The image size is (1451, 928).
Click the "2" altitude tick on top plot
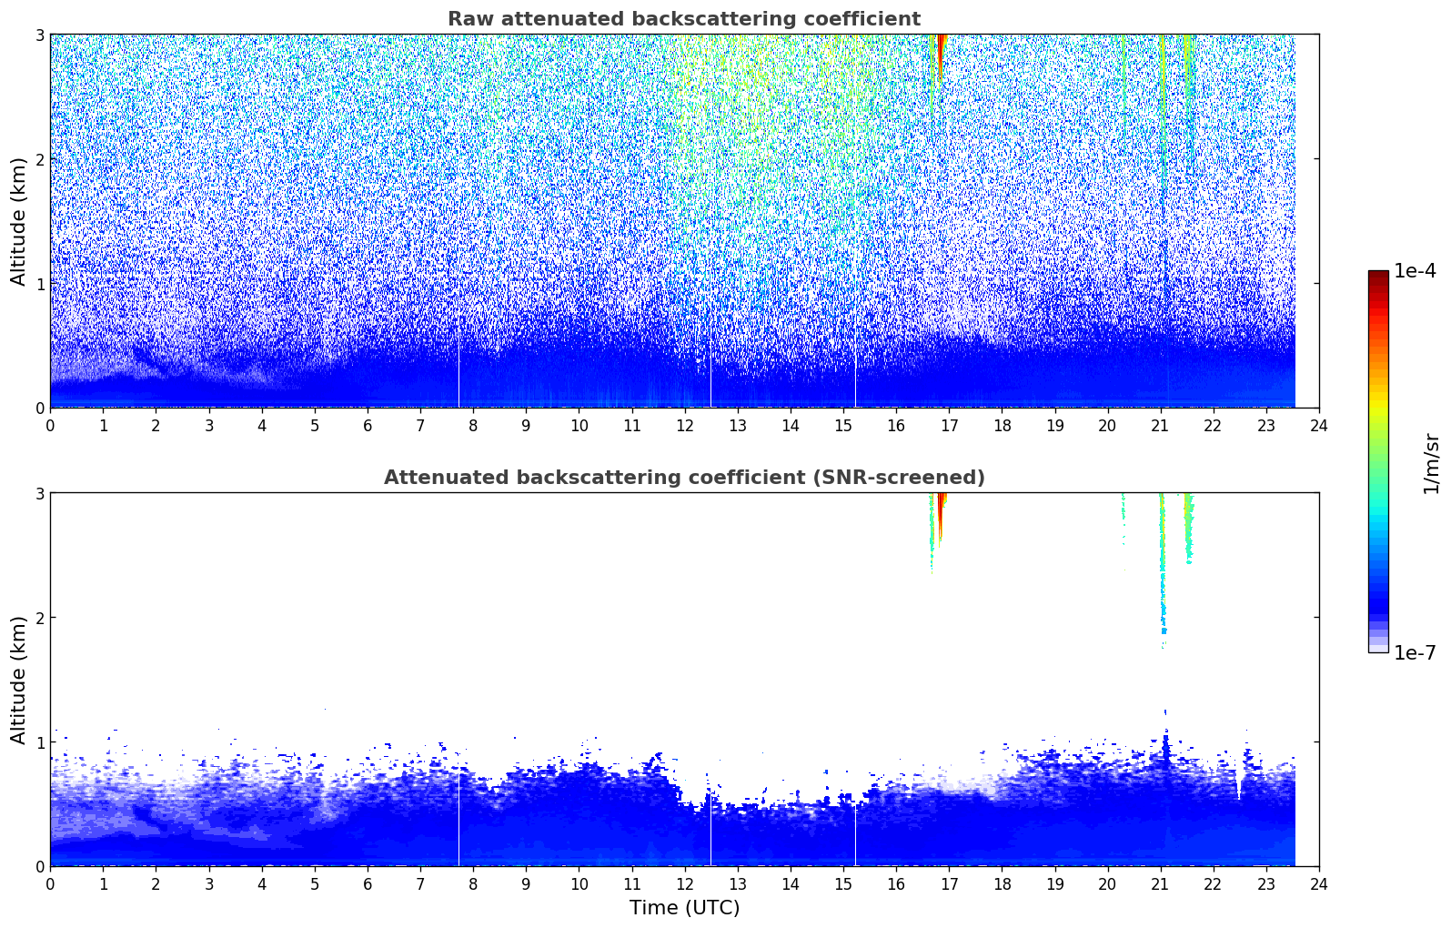click(40, 159)
